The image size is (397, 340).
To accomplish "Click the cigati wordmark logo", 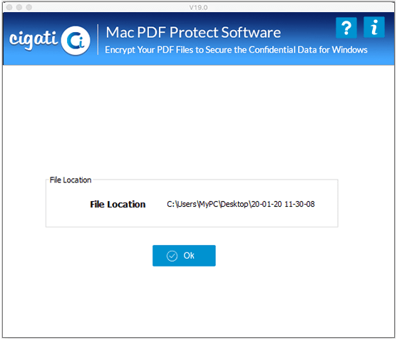I will tap(33, 40).
